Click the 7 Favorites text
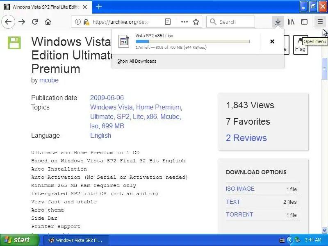 click(x=248, y=121)
